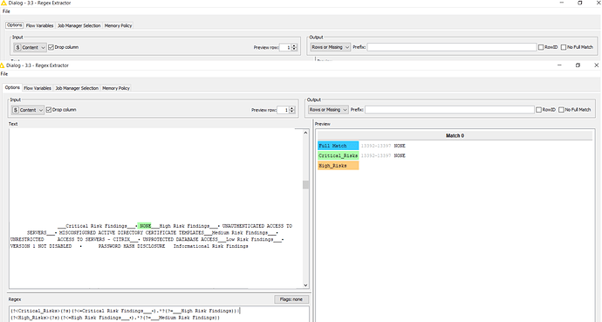Open Job Manager Selection tab in back dialog
602x322 pixels.
79,25
